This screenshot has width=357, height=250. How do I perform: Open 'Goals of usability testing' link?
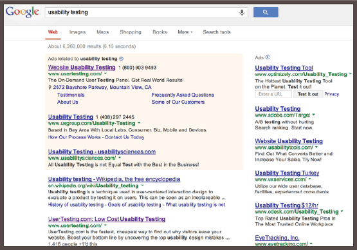tap(134, 205)
